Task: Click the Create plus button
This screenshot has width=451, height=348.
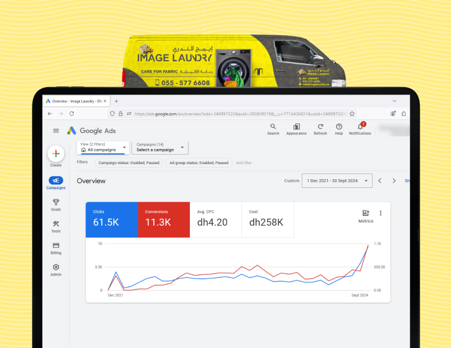Action: [x=56, y=154]
